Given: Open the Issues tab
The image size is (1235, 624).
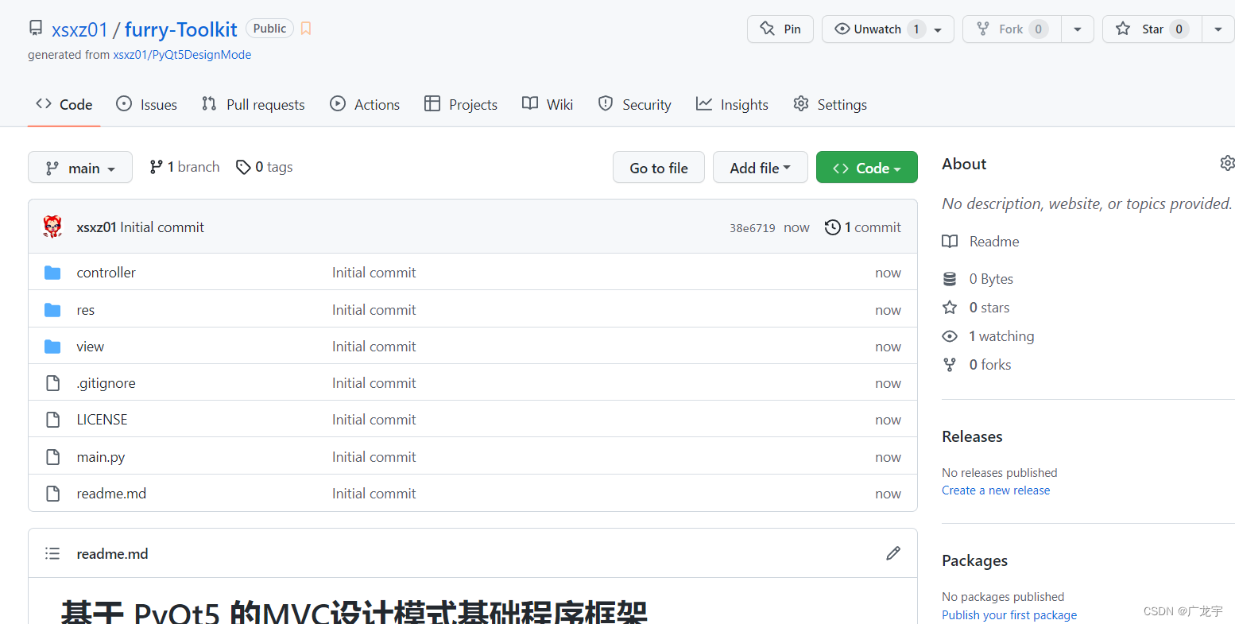Looking at the screenshot, I should click(147, 104).
